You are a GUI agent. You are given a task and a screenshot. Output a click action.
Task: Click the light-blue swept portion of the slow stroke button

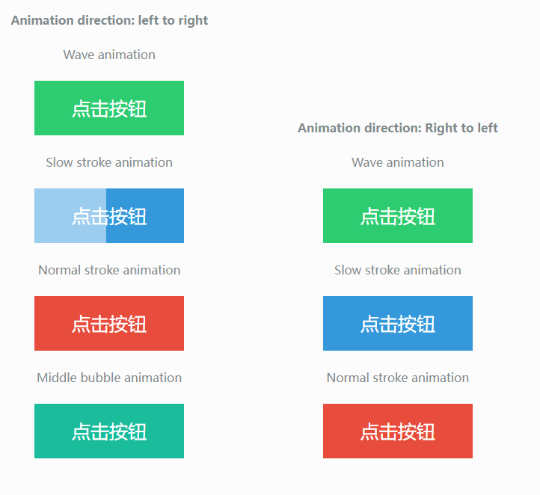(x=70, y=216)
